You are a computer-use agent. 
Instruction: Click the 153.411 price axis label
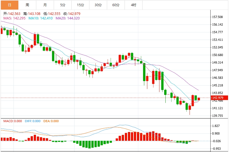click(x=217, y=40)
